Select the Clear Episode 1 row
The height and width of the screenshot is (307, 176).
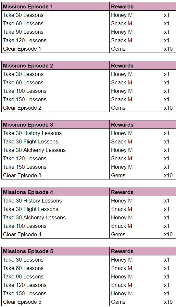89,49
